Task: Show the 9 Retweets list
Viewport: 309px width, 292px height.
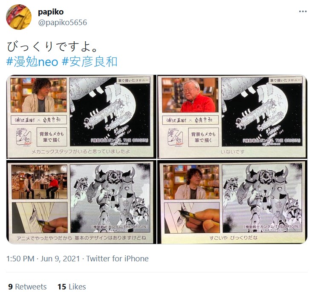Action: [27, 287]
